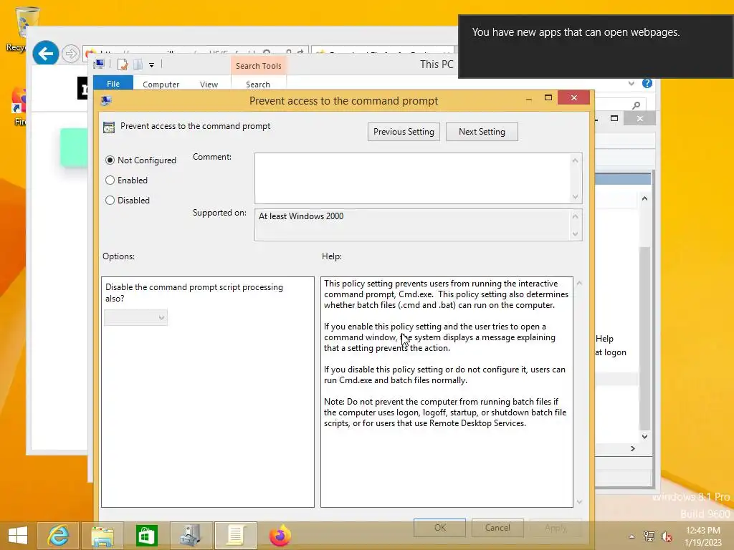The height and width of the screenshot is (550, 734).
Task: Open the Windows Start button
Action: [x=18, y=536]
